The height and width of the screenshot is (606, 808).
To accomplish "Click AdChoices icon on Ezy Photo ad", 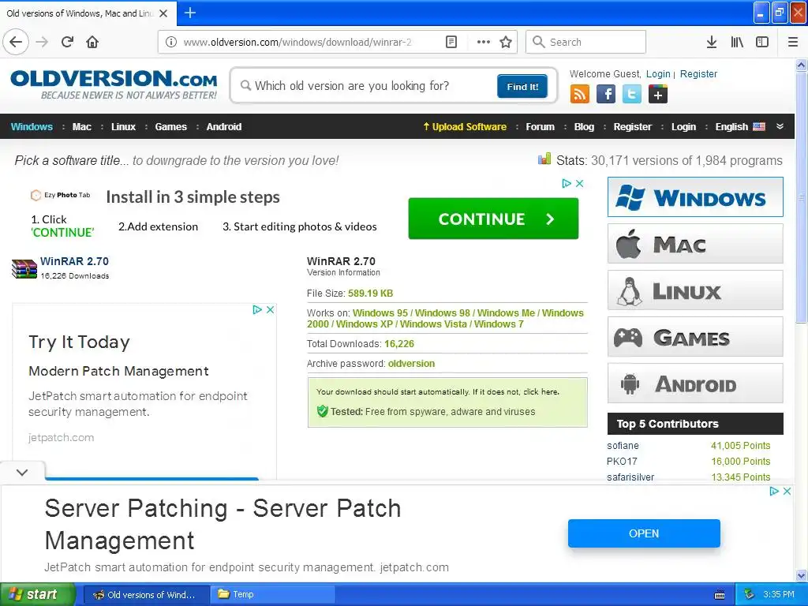I will pyautogui.click(x=567, y=183).
